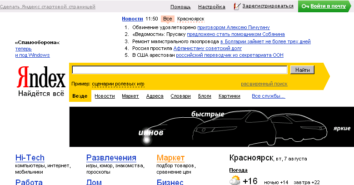Switch to Блоги search tab
Screen dimensions: 354x185
pos(204,96)
